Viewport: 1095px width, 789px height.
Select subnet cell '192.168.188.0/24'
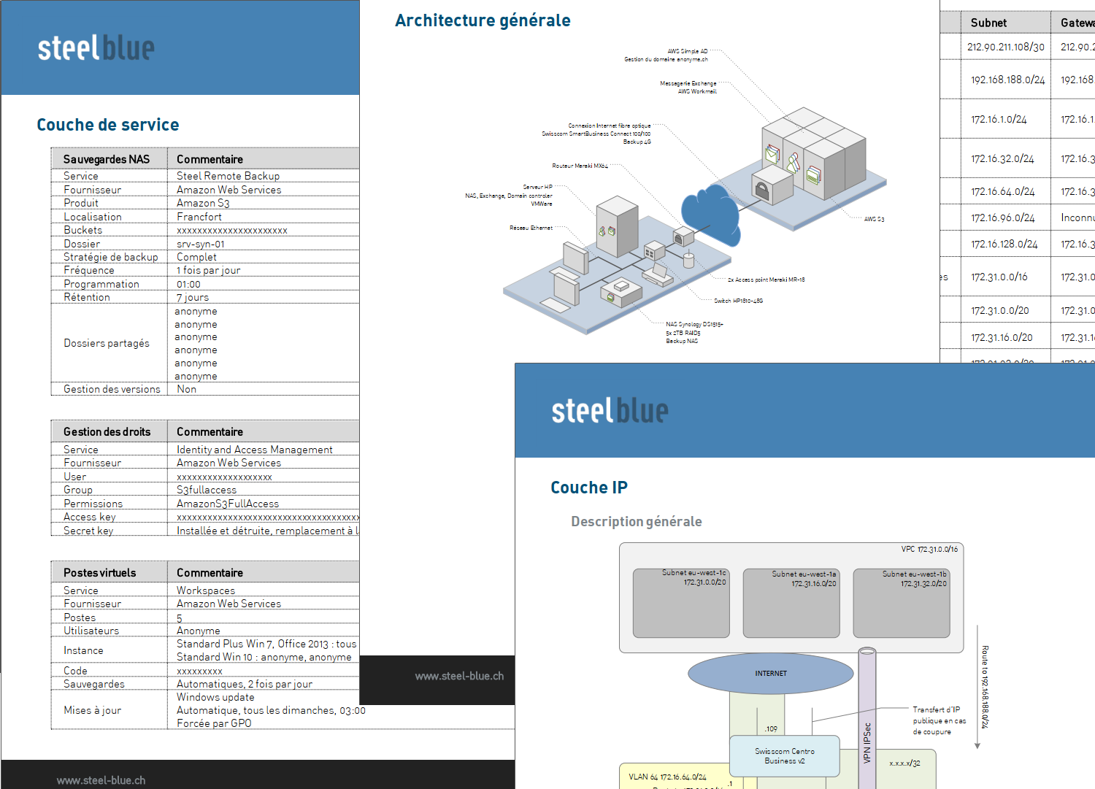(x=1007, y=80)
